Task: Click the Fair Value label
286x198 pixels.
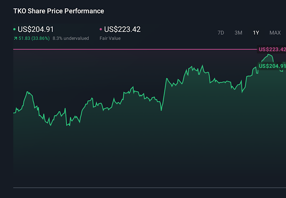Action: point(110,38)
